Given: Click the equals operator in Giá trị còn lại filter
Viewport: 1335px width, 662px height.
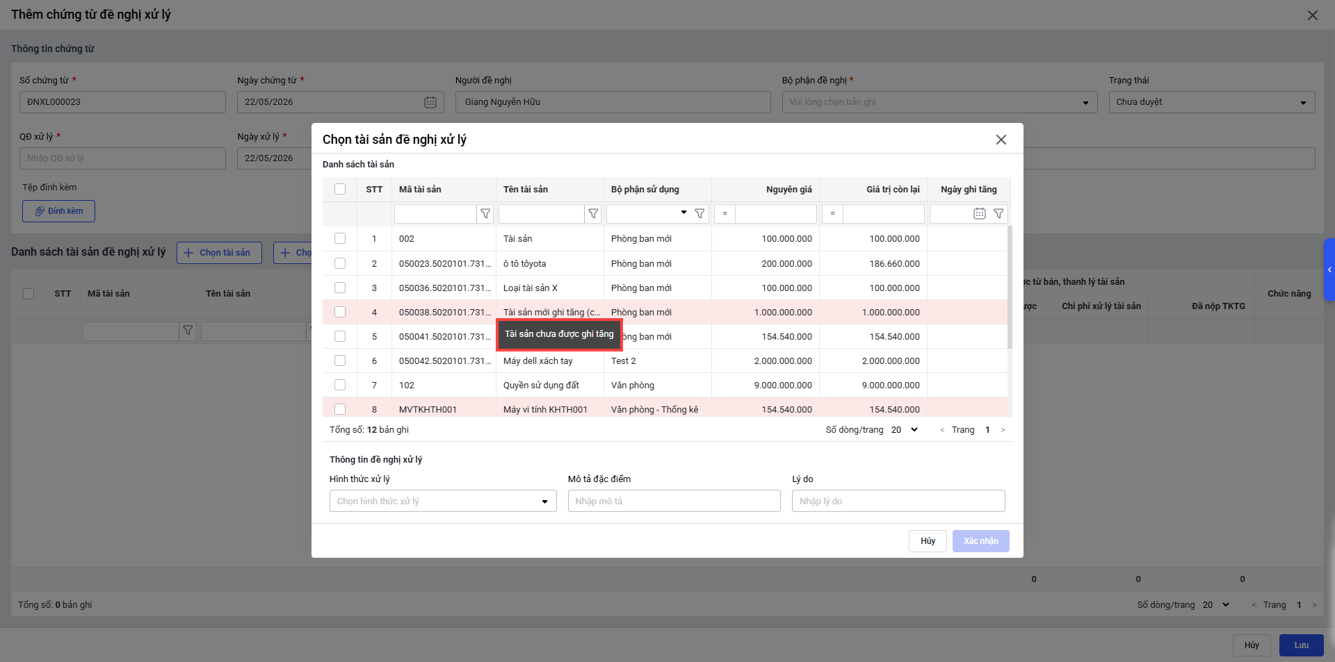Looking at the screenshot, I should [x=832, y=214].
